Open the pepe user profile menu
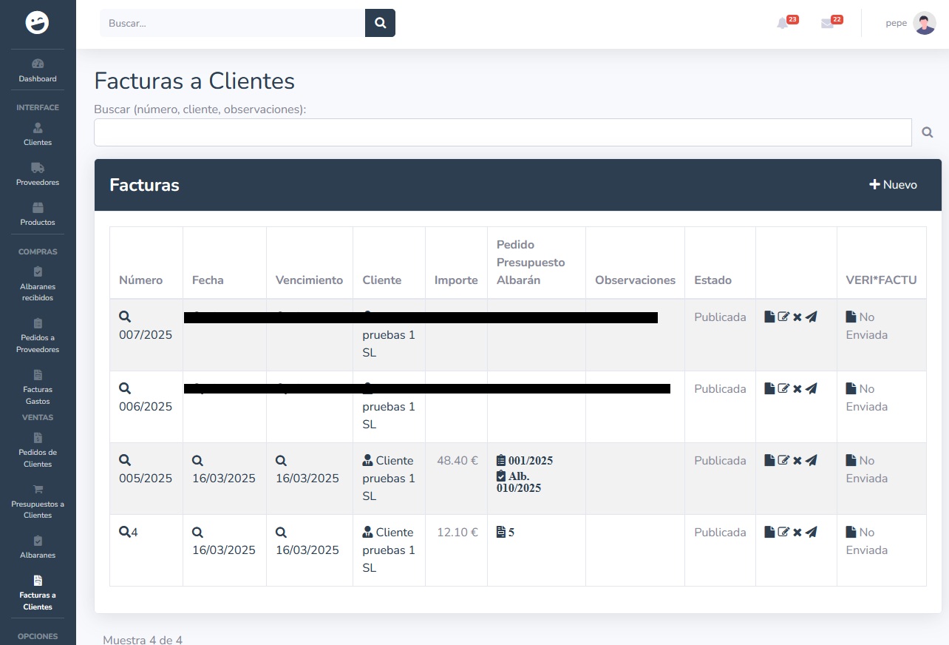Image resolution: width=949 pixels, height=645 pixels. [911, 23]
